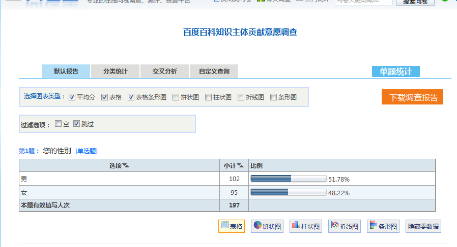This screenshot has height=247, width=457.
Task: Click the 本题有效填写人次 row label
Action: click(x=45, y=205)
